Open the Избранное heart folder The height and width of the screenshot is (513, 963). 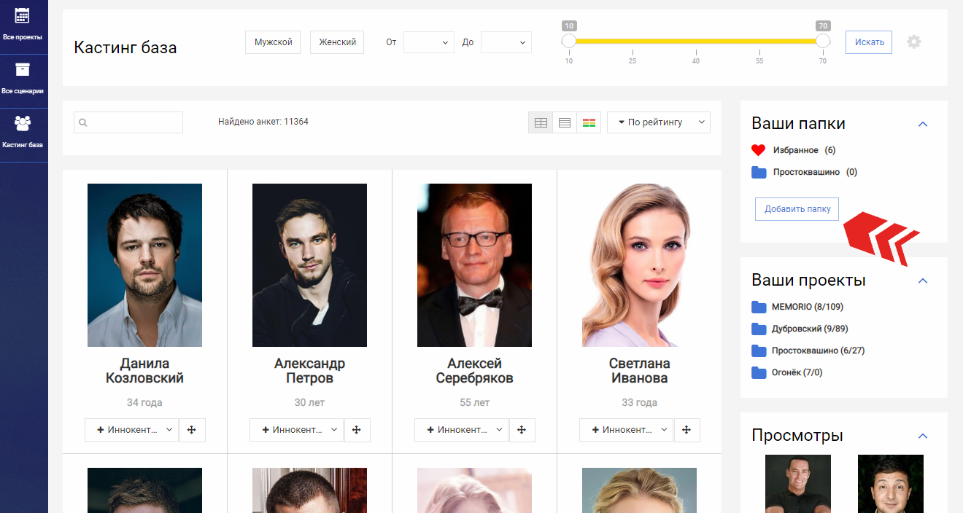tap(759, 150)
